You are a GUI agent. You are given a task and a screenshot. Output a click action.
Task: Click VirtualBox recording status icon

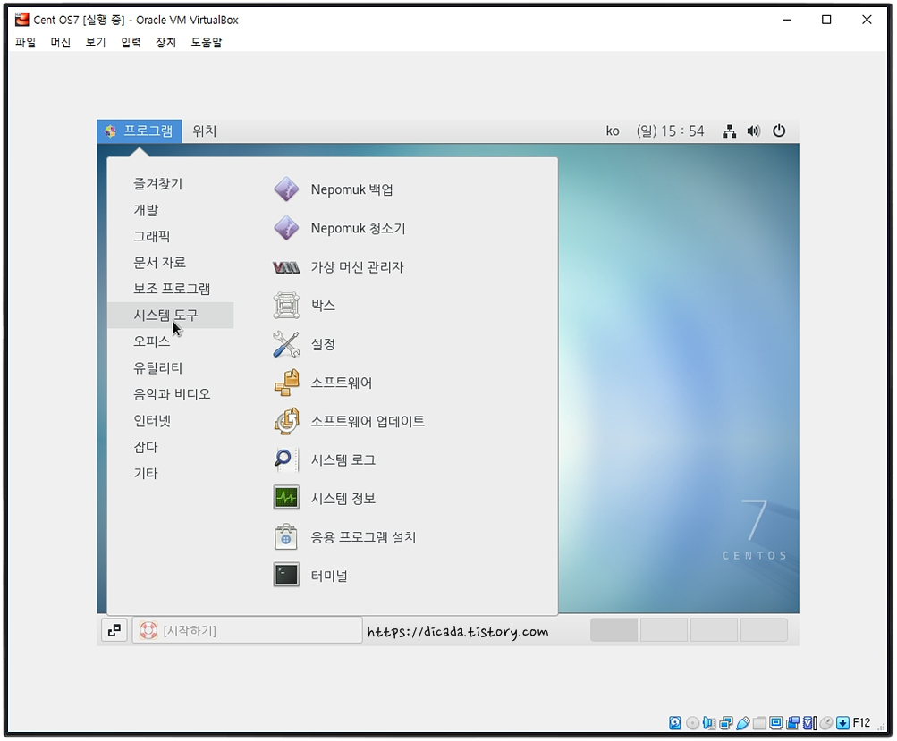click(792, 723)
